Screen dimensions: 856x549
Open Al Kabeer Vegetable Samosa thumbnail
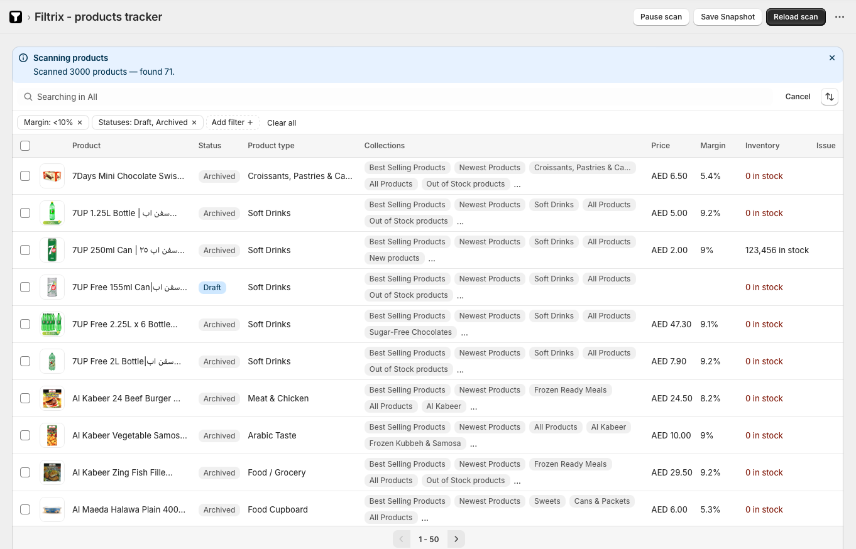pos(52,435)
